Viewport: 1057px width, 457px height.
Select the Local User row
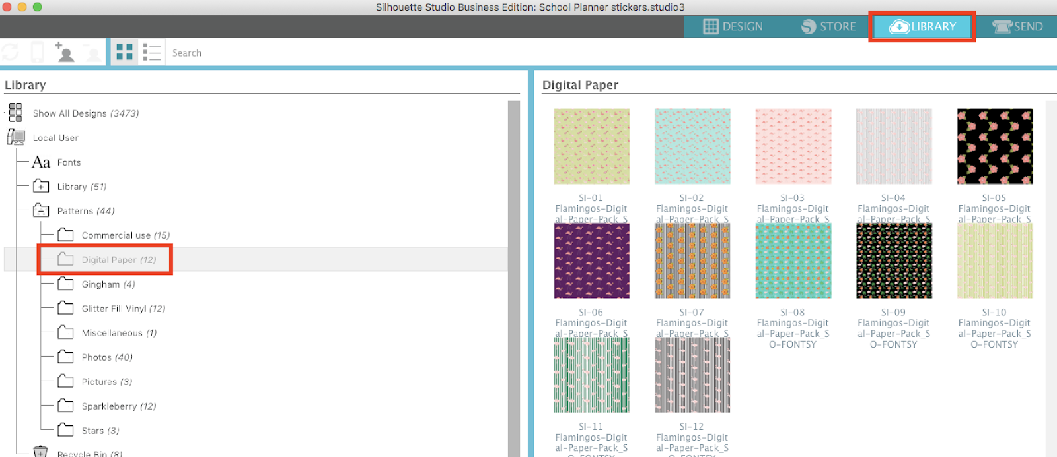pyautogui.click(x=55, y=138)
